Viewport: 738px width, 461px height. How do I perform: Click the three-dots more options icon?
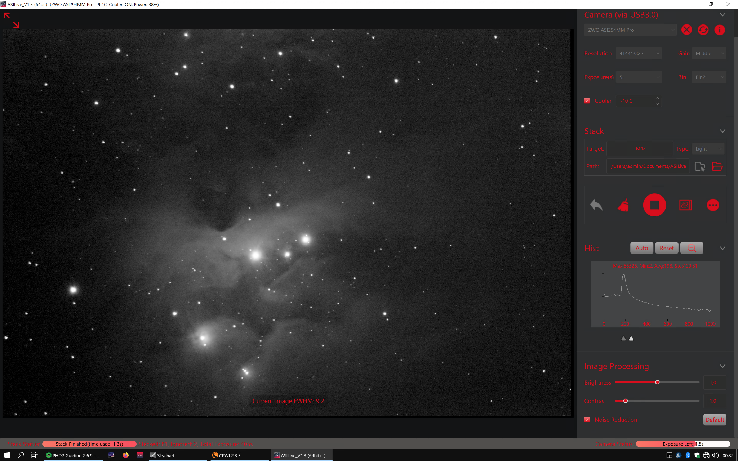coord(713,205)
